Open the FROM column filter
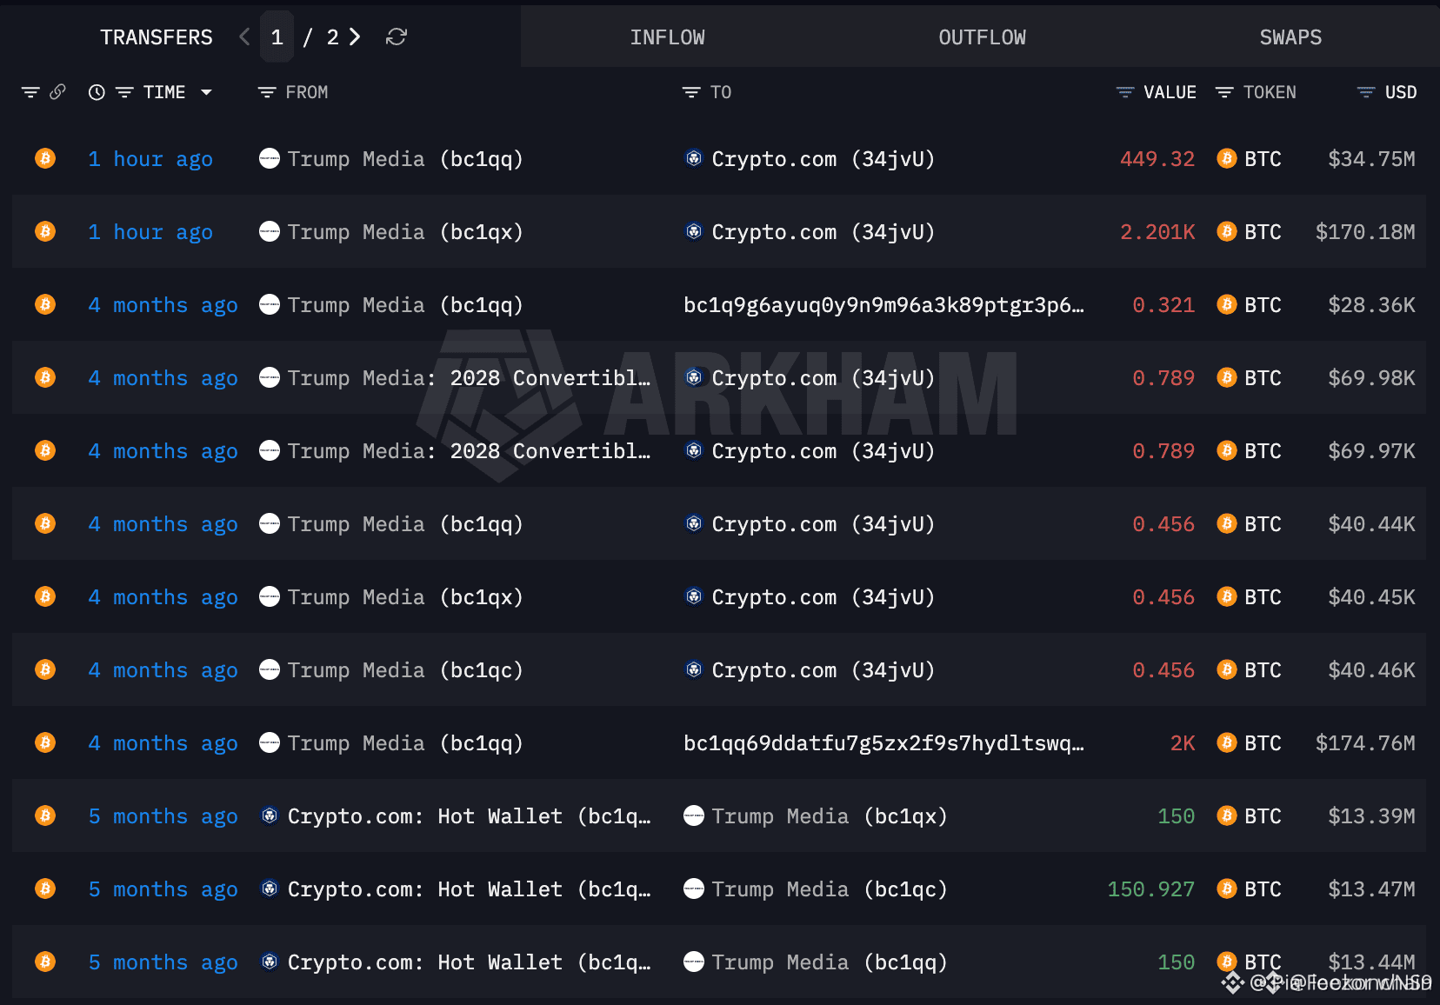The image size is (1440, 1005). point(267,92)
